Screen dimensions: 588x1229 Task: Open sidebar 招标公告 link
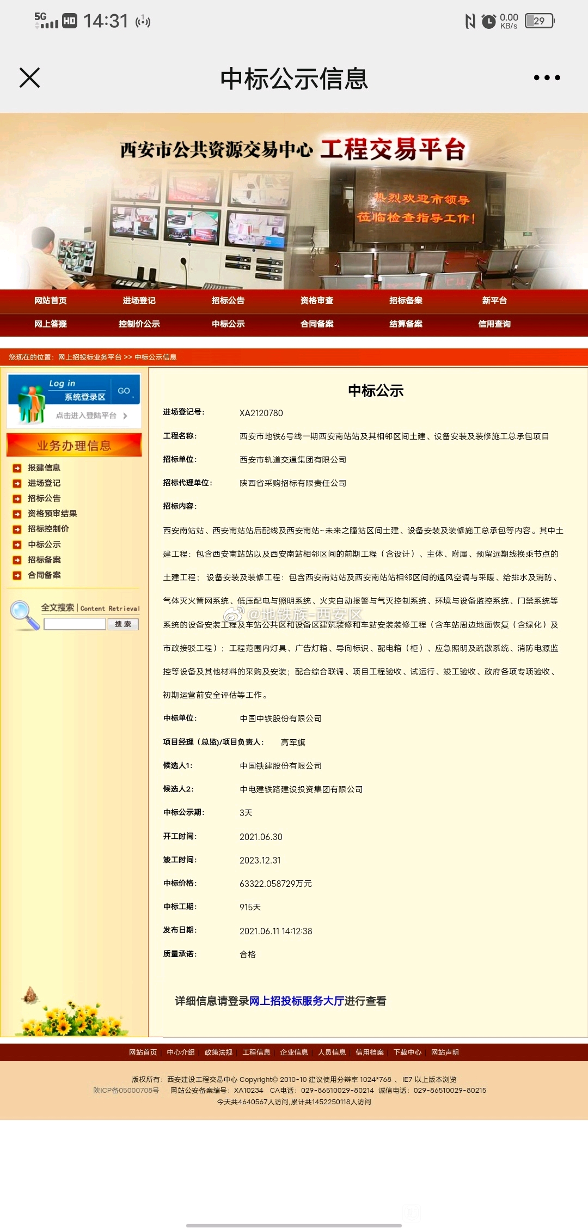[x=44, y=498]
